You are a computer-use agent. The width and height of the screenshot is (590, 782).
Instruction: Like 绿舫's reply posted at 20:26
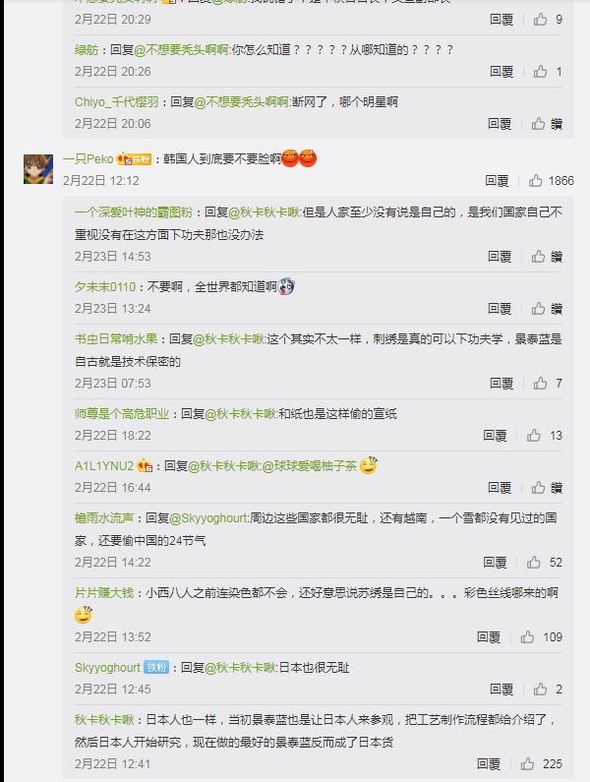[x=540, y=72]
